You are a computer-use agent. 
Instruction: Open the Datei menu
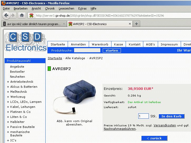[6, 8]
